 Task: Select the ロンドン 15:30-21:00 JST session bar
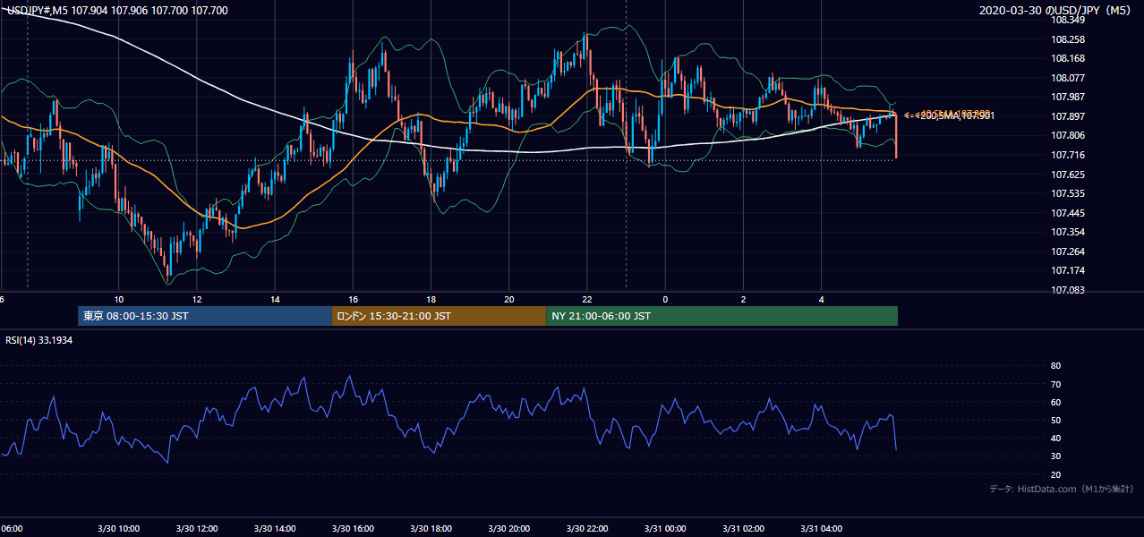pyautogui.click(x=440, y=316)
